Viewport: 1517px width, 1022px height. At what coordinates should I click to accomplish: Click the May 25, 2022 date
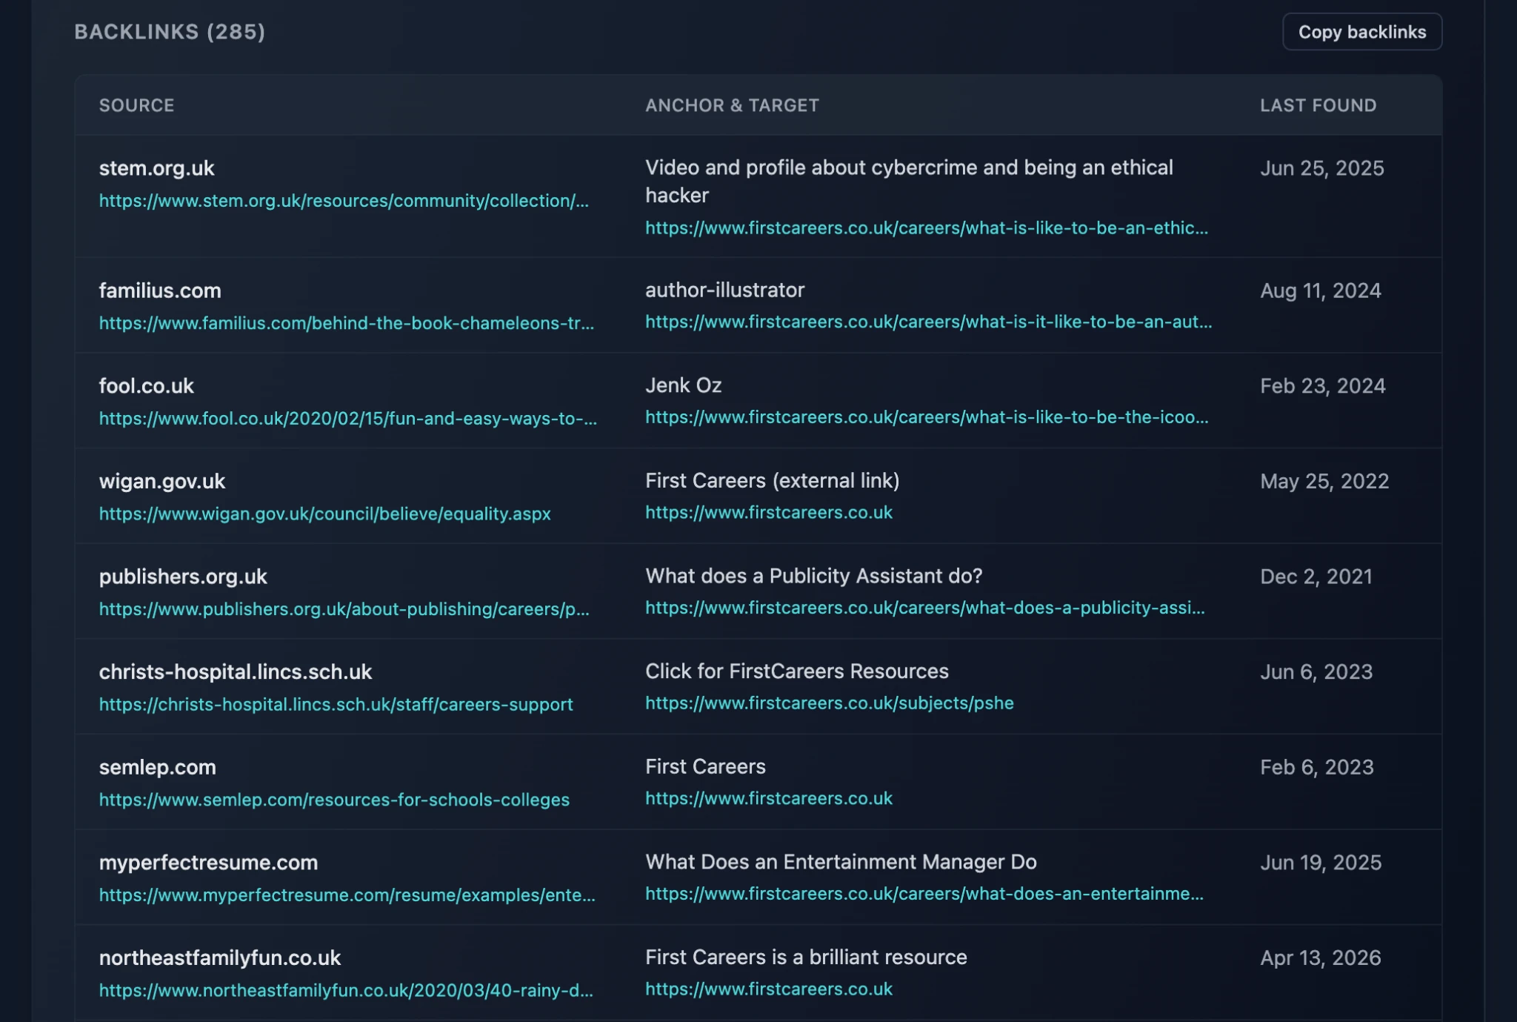(1324, 481)
